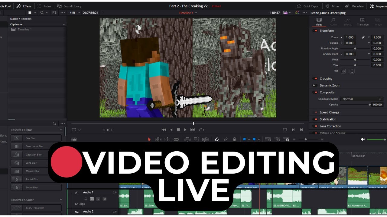
Task: Click the flip vertical icon
Action: pos(352,71)
